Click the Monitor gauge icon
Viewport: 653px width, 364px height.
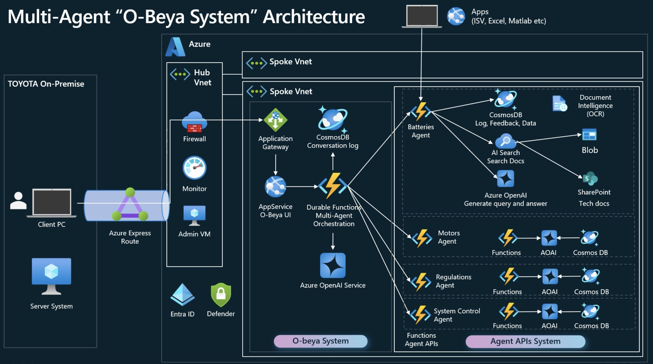click(x=194, y=168)
